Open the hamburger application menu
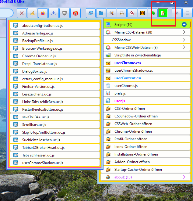The image size is (193, 201). 188,13
